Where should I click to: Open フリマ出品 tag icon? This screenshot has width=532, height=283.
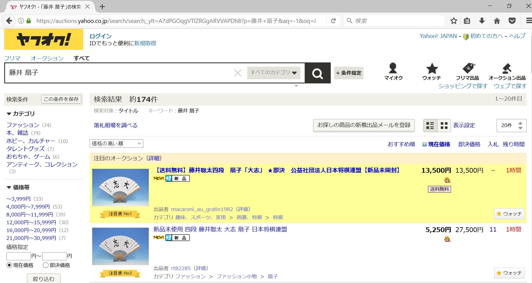pyautogui.click(x=468, y=72)
